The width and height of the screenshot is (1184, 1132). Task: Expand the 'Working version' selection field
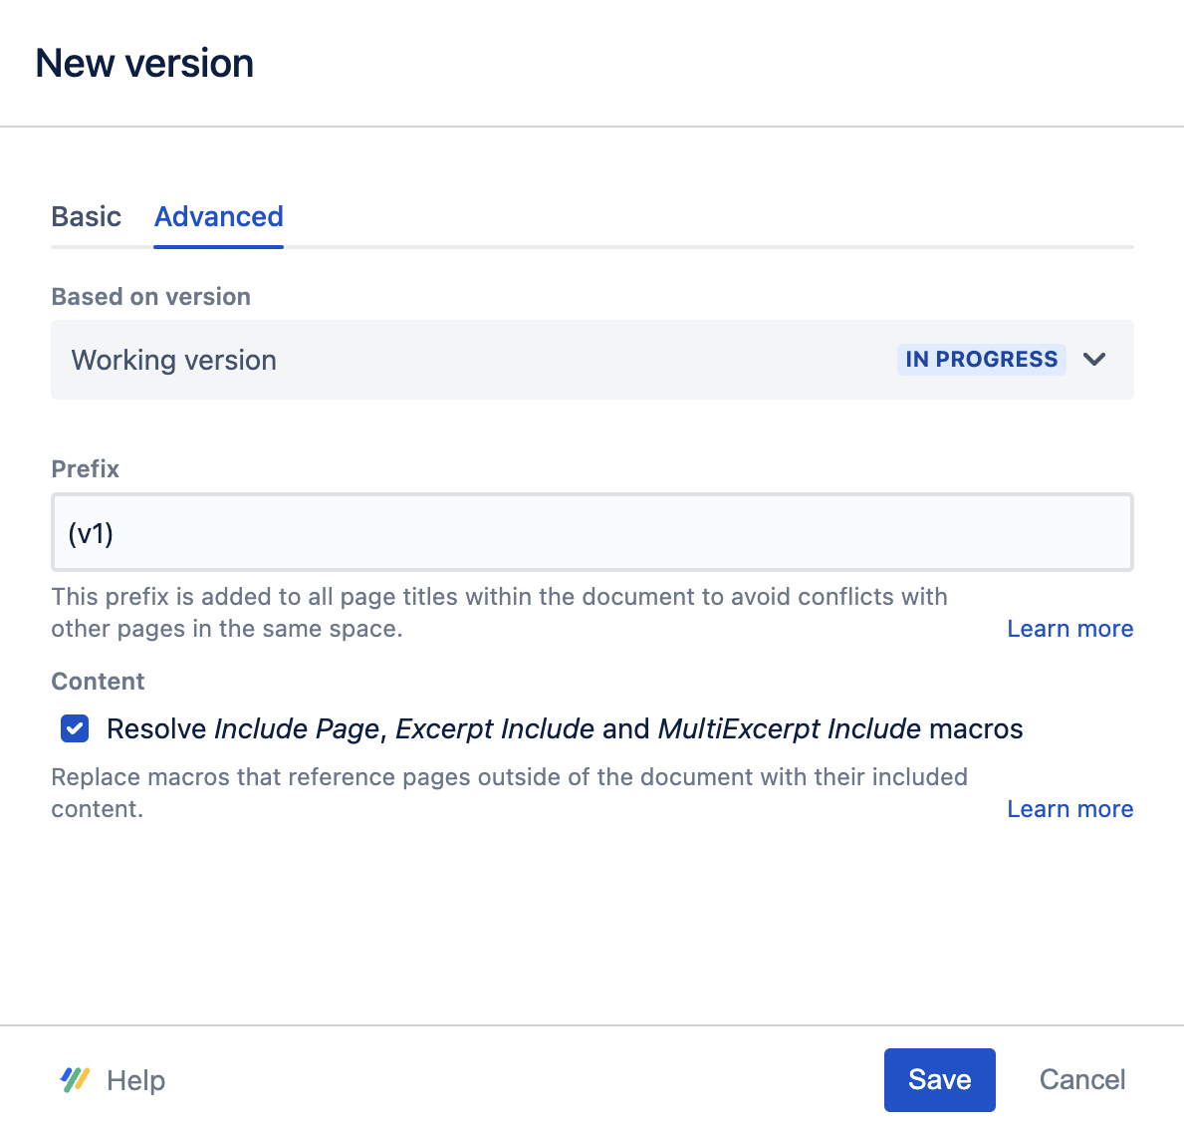click(174, 361)
